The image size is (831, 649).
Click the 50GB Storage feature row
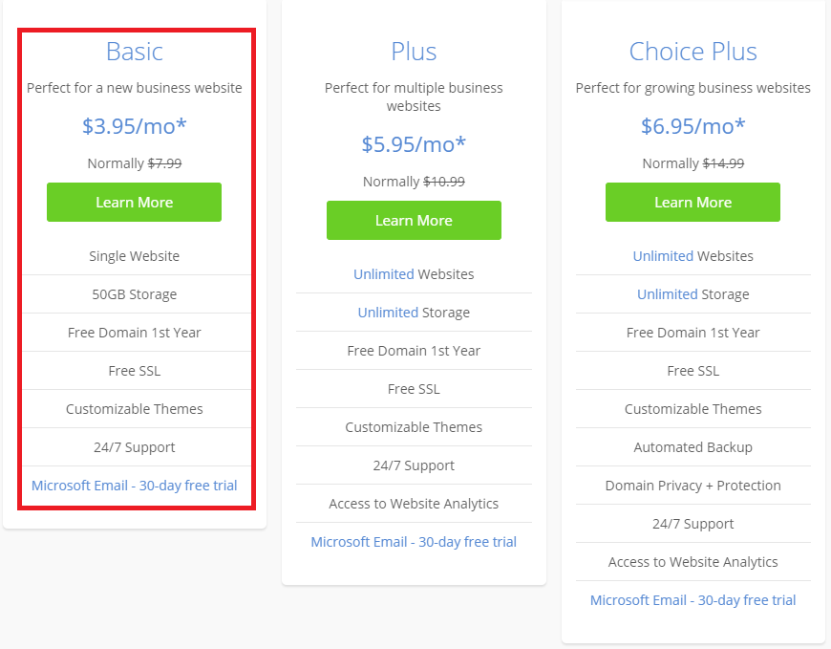[x=134, y=294]
